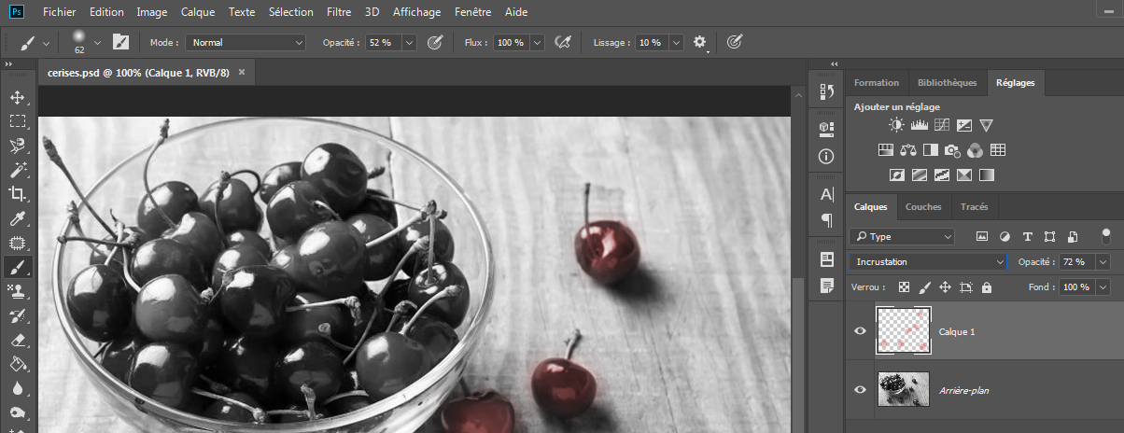Expand the Lissage value dropdown arrow
This screenshot has height=433, width=1124.
675,42
